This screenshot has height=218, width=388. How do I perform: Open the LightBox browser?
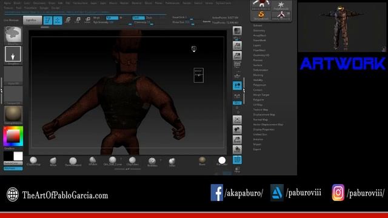tap(32, 20)
